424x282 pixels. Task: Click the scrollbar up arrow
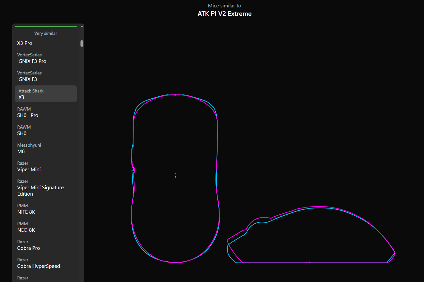82,26
